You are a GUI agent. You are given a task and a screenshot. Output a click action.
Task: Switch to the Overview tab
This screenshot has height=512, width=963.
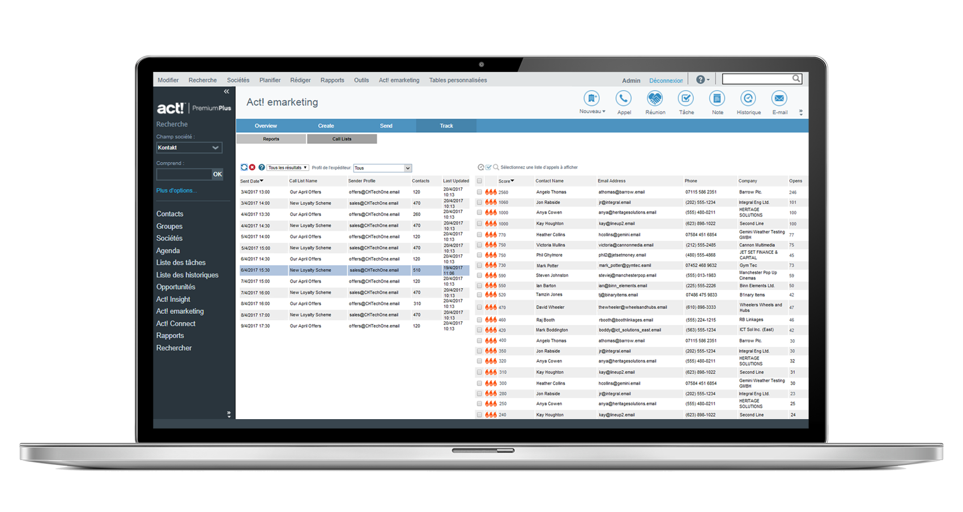point(266,126)
